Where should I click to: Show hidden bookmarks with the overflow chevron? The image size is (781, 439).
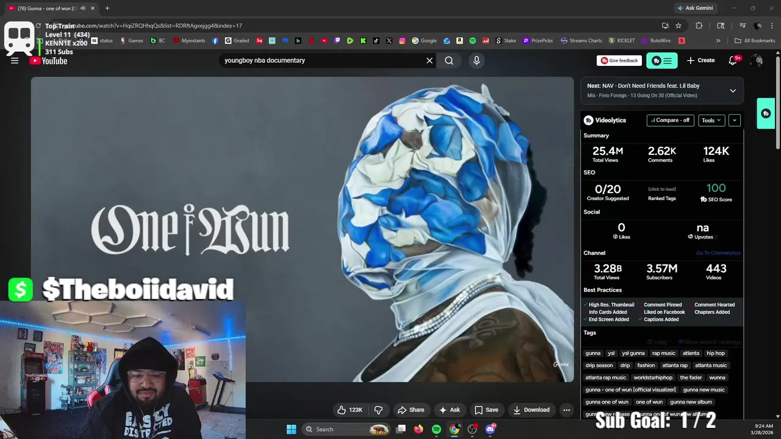point(718,41)
